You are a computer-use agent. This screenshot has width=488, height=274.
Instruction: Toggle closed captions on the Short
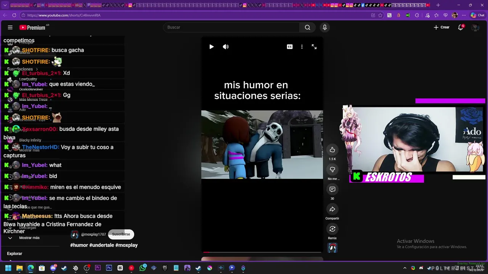[290, 47]
